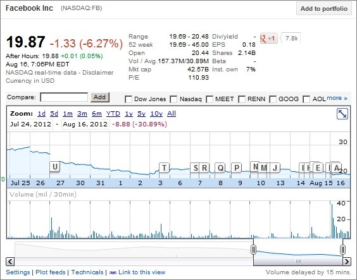Enable Dow Jones comparison checkbox

pyautogui.click(x=128, y=99)
